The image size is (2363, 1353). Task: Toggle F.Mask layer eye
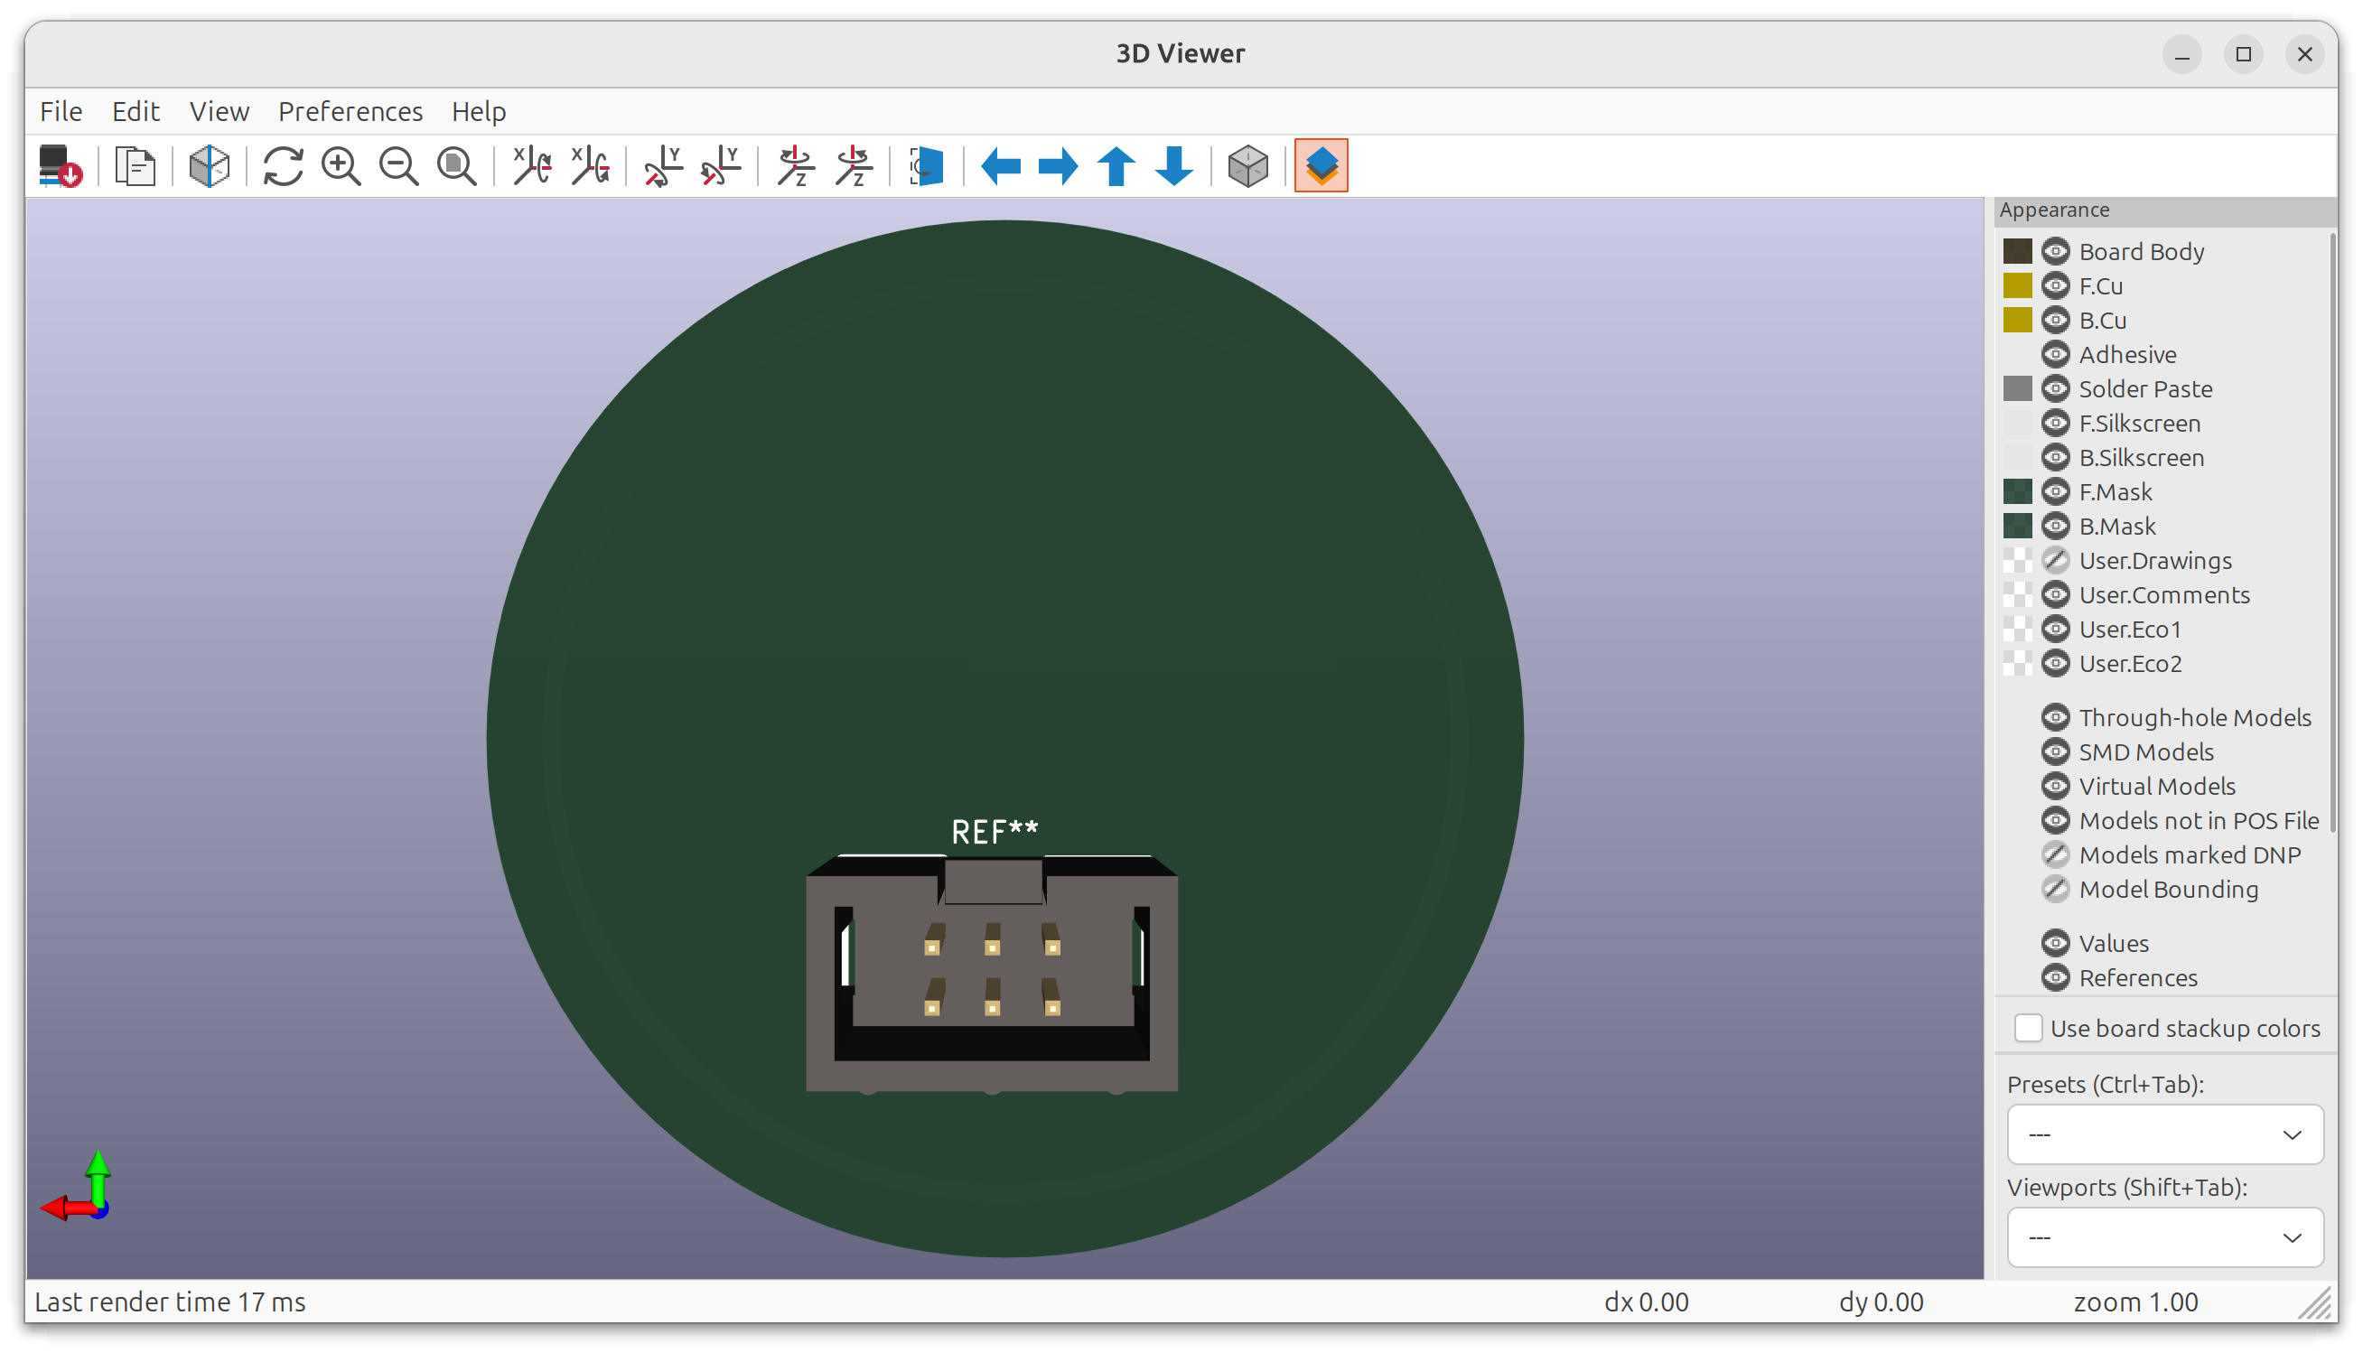tap(2055, 492)
